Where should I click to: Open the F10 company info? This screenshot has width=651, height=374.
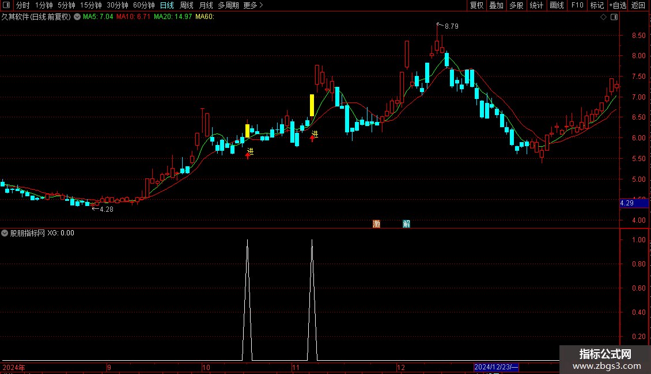coord(577,5)
